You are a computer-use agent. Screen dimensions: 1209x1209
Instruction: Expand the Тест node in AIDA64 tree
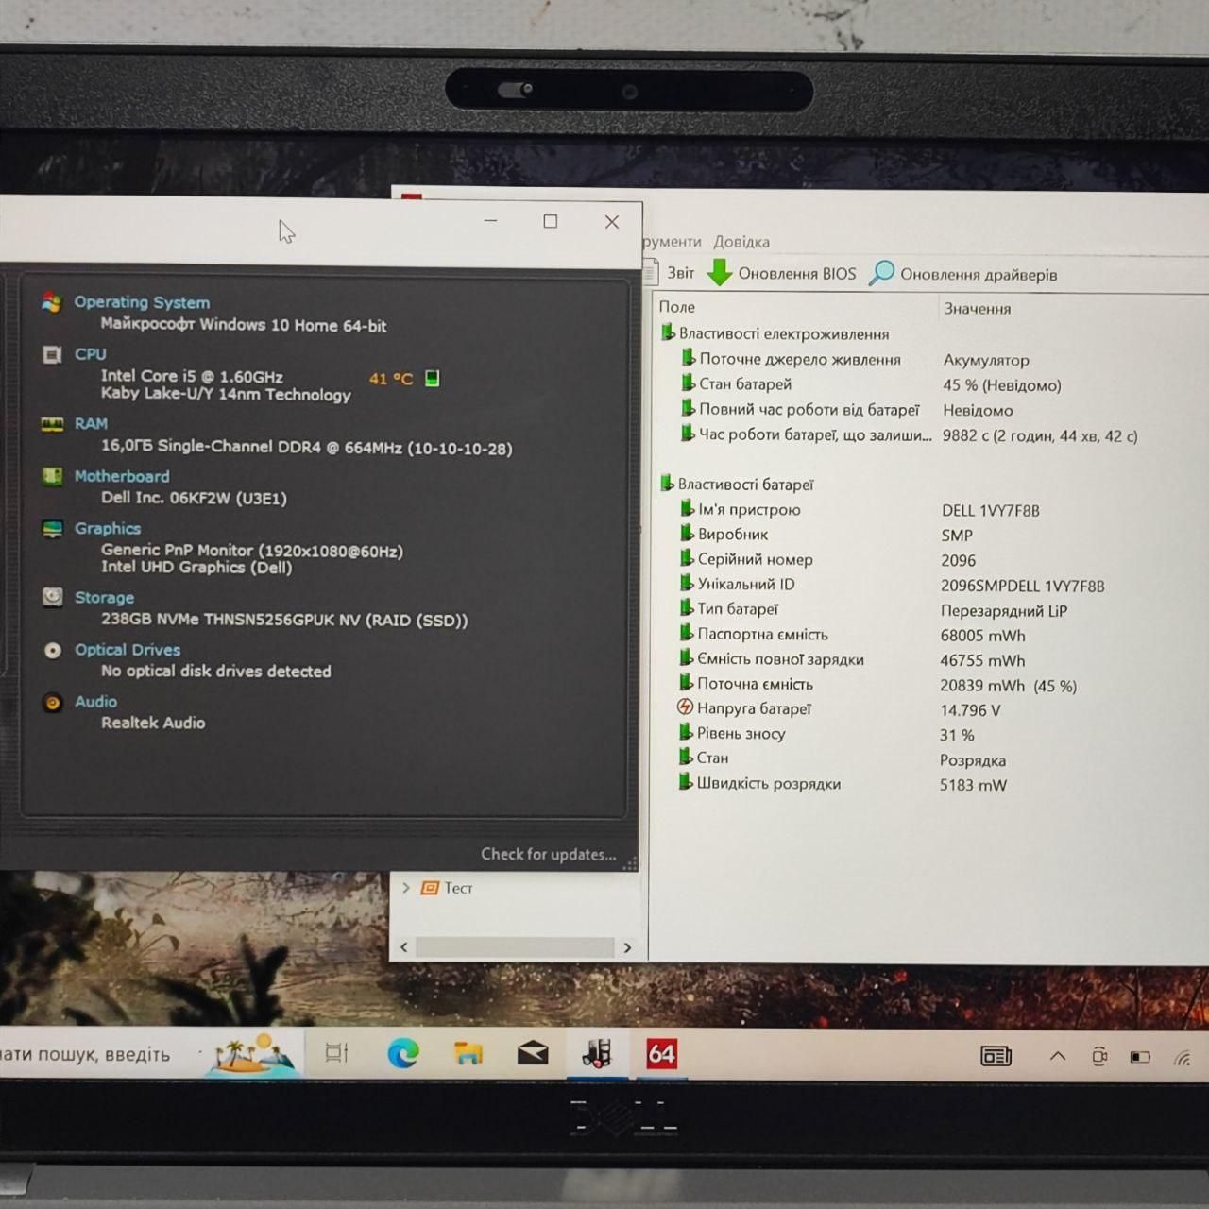pos(406,888)
